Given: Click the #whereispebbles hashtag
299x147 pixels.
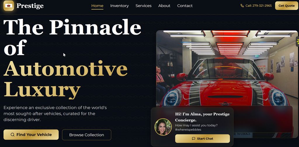Looking at the screenshot, I should pyautogui.click(x=188, y=130).
